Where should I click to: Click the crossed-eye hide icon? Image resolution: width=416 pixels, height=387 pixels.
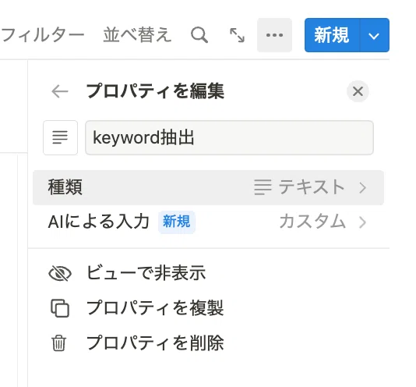pyautogui.click(x=60, y=274)
